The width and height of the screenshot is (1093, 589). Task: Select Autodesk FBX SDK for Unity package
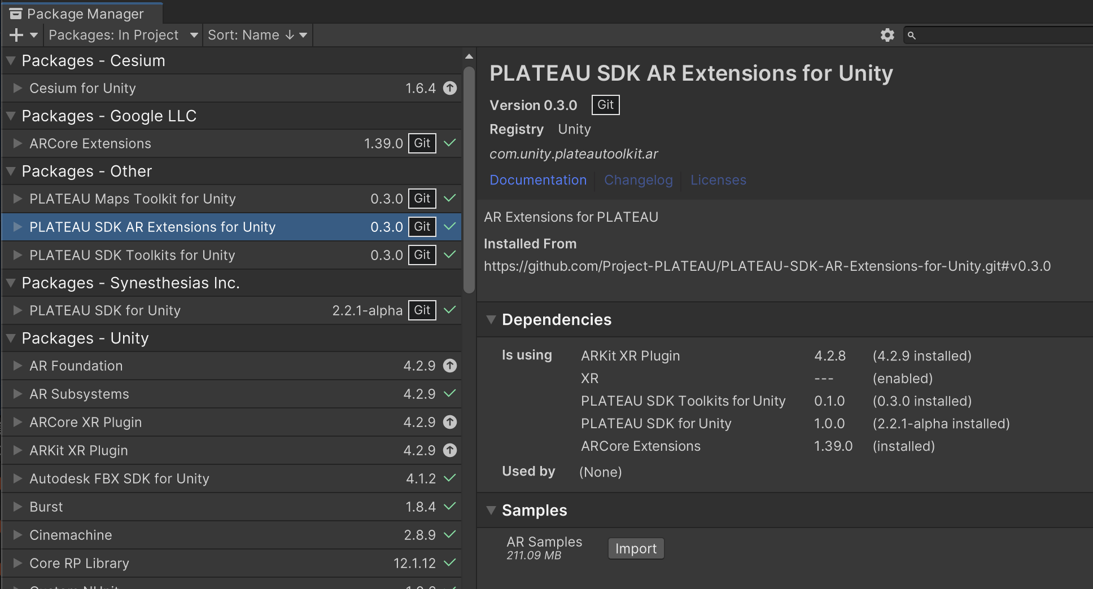231,478
